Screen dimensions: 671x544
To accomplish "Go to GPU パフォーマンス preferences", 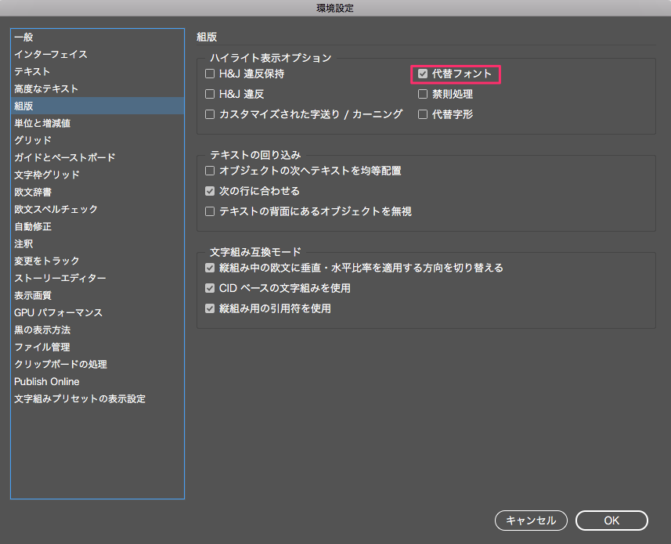I will (98, 312).
